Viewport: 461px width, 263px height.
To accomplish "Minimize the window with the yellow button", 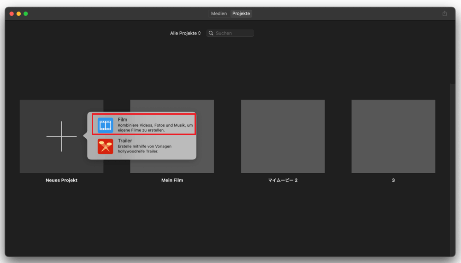I will pos(18,13).
